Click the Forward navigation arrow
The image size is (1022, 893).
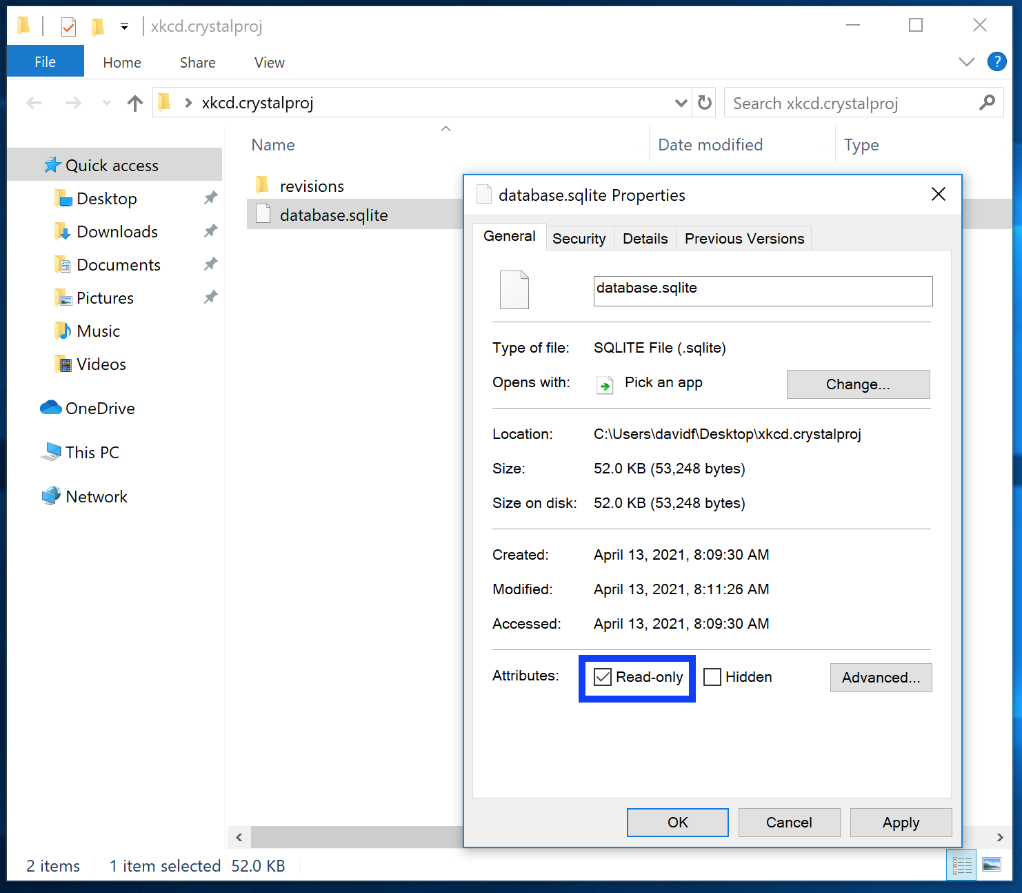[x=73, y=104]
